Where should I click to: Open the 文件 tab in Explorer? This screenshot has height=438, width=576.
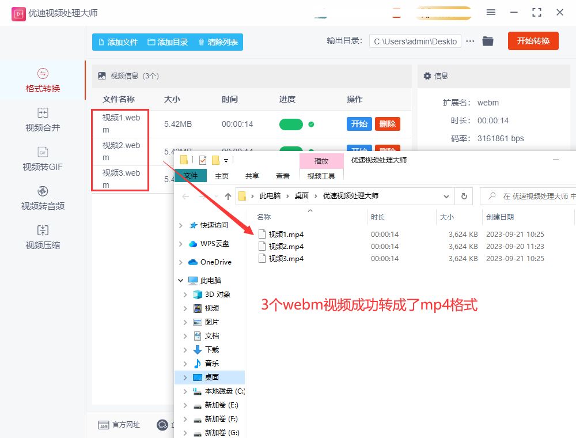[x=190, y=176]
